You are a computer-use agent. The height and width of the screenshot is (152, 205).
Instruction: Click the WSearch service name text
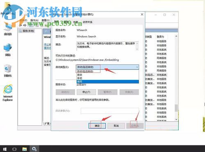pos(82,30)
